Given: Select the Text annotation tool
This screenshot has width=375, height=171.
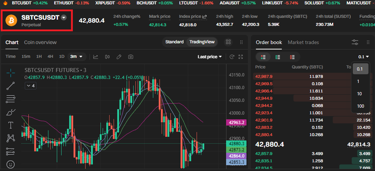Looking at the screenshot, I should click(x=11, y=125).
